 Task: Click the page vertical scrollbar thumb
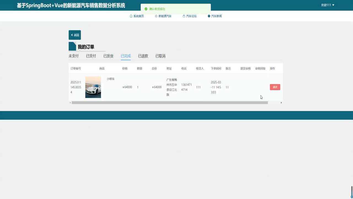(x=352, y=192)
